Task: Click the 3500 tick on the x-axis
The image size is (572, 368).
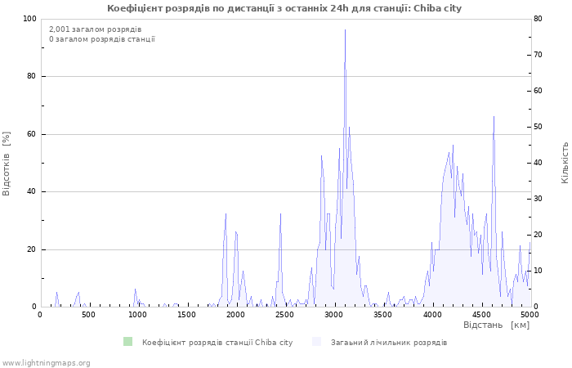Action: tap(382, 315)
